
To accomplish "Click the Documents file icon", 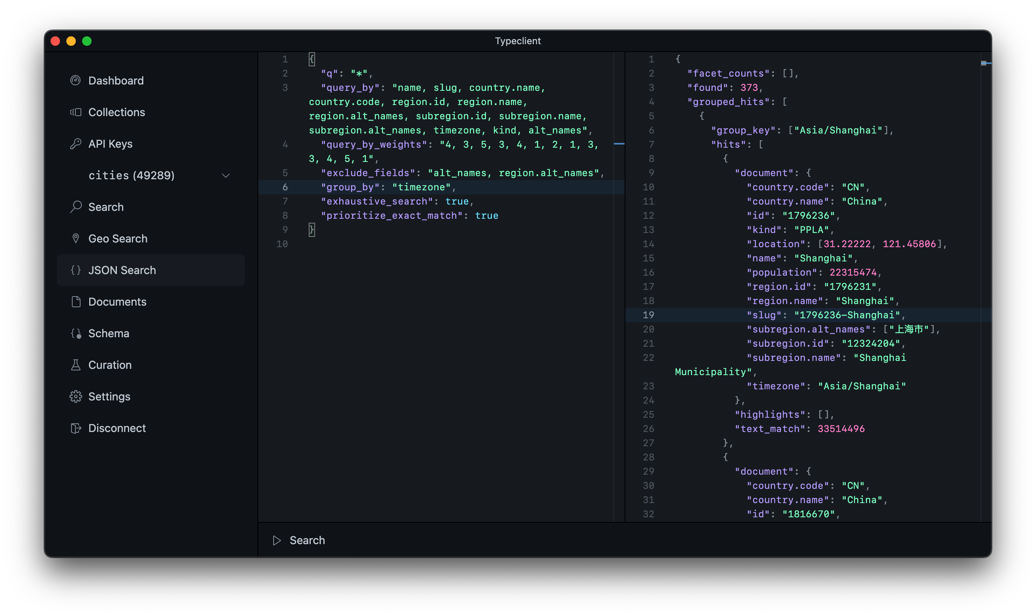I will coord(75,302).
